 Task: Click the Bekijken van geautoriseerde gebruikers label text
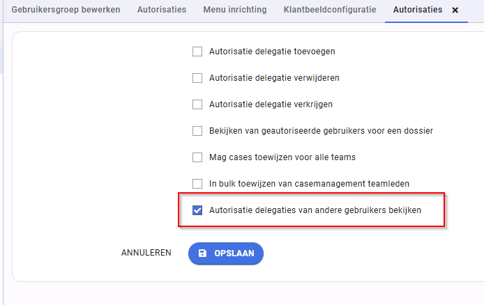[321, 131]
